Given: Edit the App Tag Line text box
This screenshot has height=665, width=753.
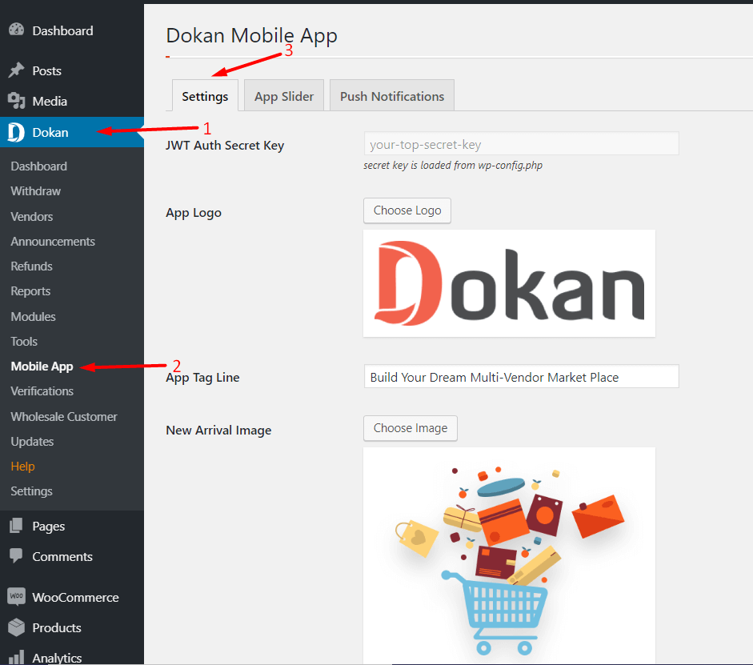Looking at the screenshot, I should 520,376.
